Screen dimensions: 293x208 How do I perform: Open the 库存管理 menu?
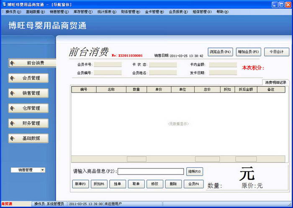point(83,12)
